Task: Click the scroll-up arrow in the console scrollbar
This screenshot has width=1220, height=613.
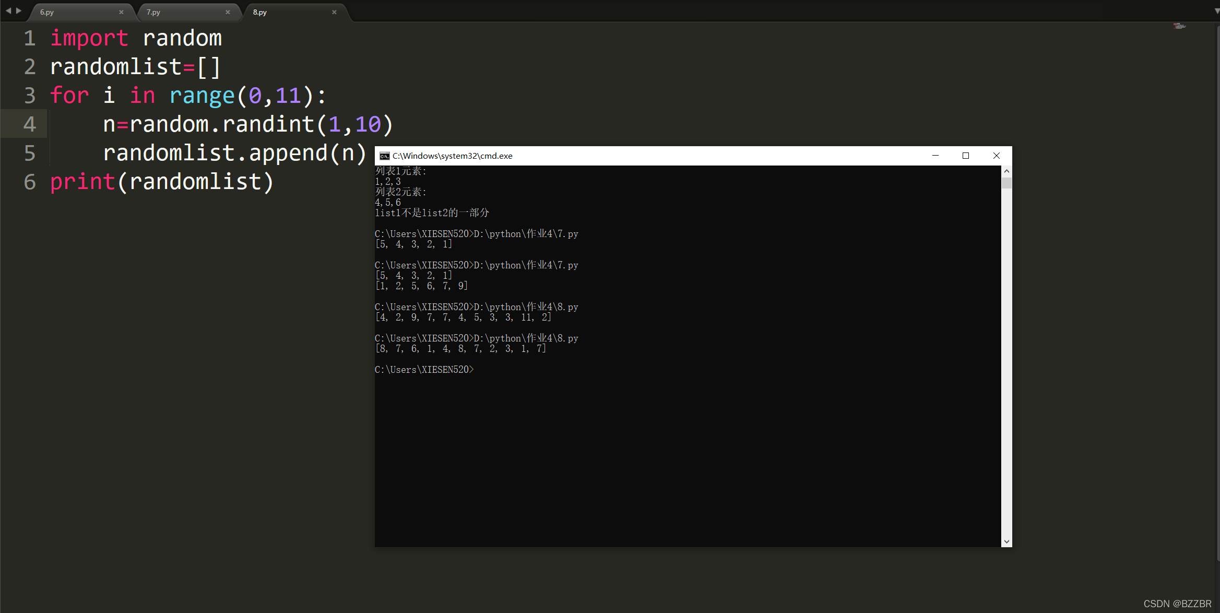Action: (x=1006, y=170)
